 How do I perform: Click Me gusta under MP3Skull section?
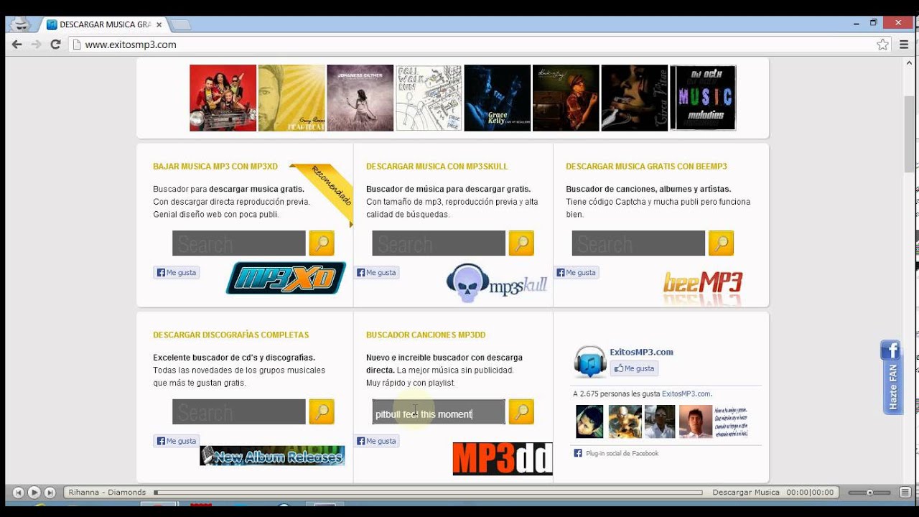tap(376, 273)
